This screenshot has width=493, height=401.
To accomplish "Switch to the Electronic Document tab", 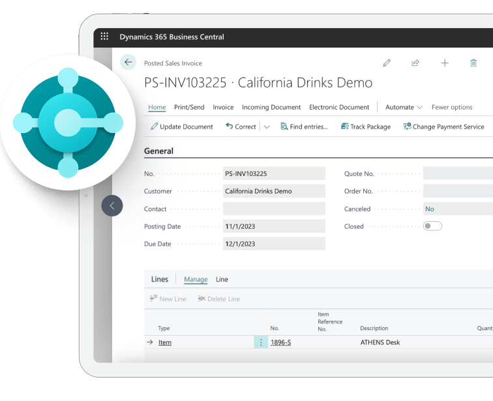I will click(339, 108).
